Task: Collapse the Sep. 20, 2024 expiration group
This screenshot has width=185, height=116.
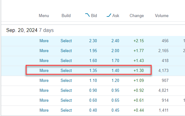Action: [x=30, y=30]
